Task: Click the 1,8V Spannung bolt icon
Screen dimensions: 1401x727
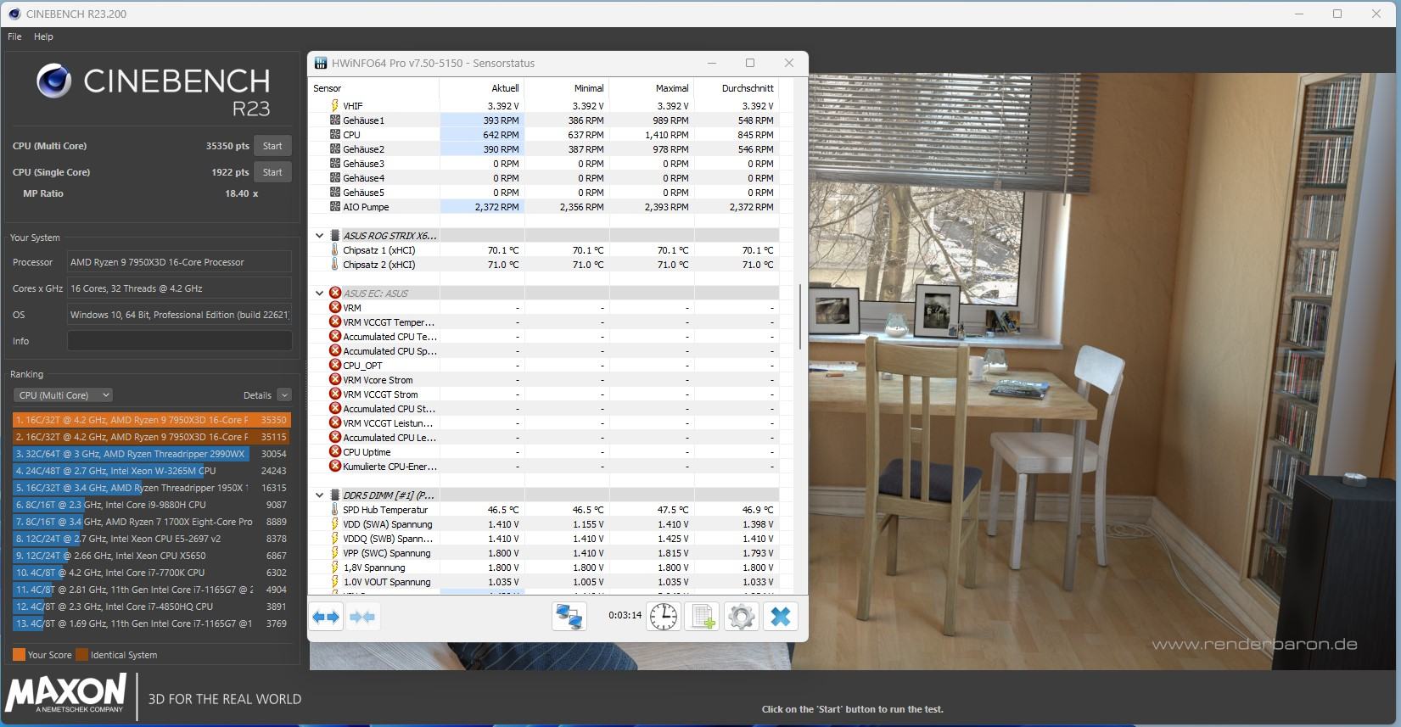Action: click(x=335, y=568)
